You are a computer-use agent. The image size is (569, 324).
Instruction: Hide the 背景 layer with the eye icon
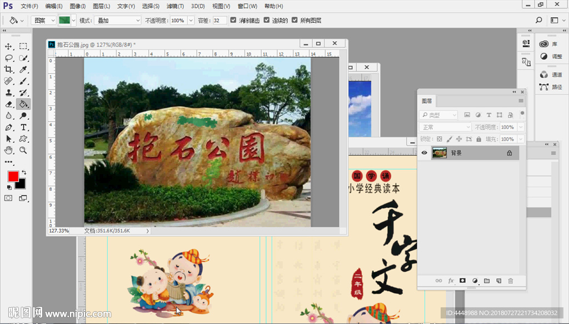pos(425,153)
